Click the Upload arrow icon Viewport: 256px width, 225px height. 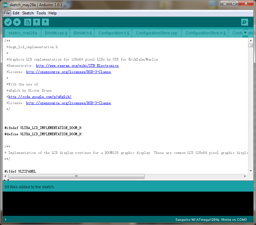[x=17, y=22]
